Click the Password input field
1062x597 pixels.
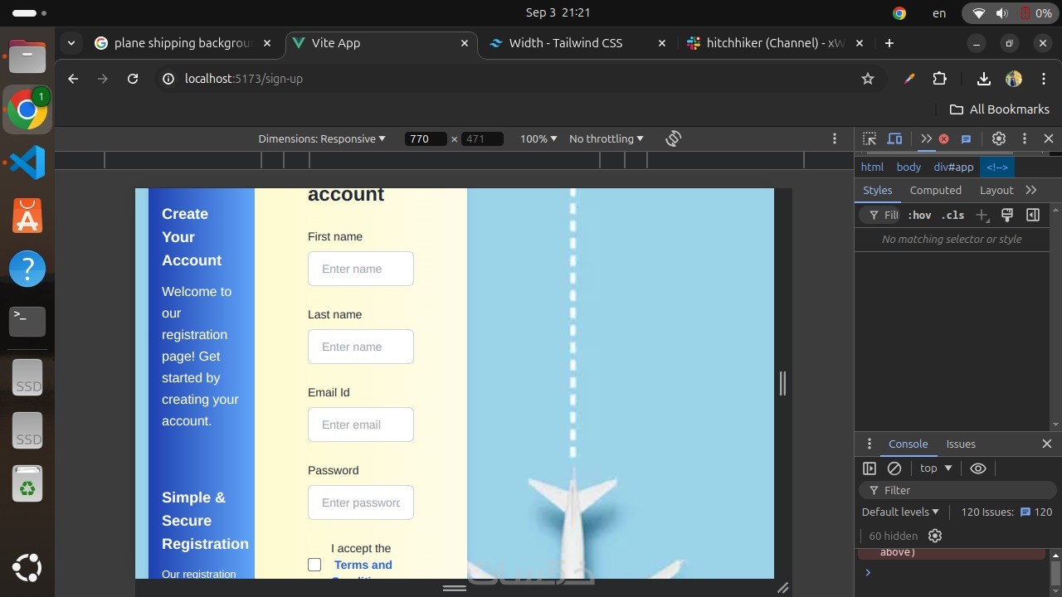click(361, 502)
